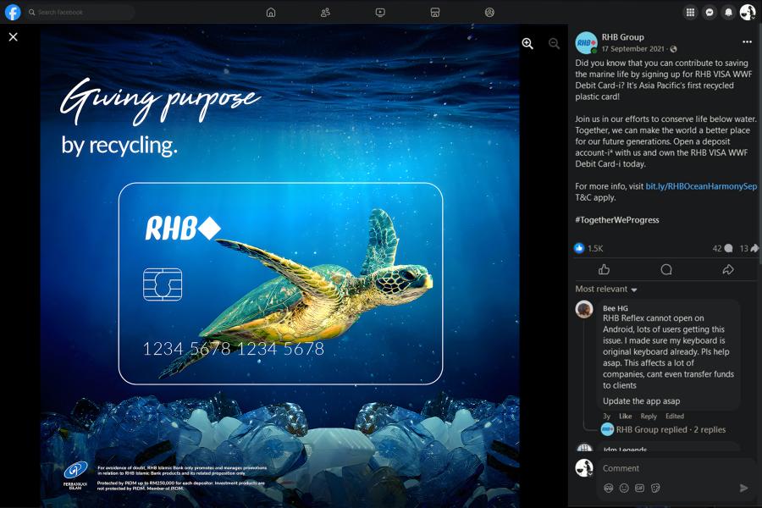Click the Facebook logo icon

coord(13,13)
